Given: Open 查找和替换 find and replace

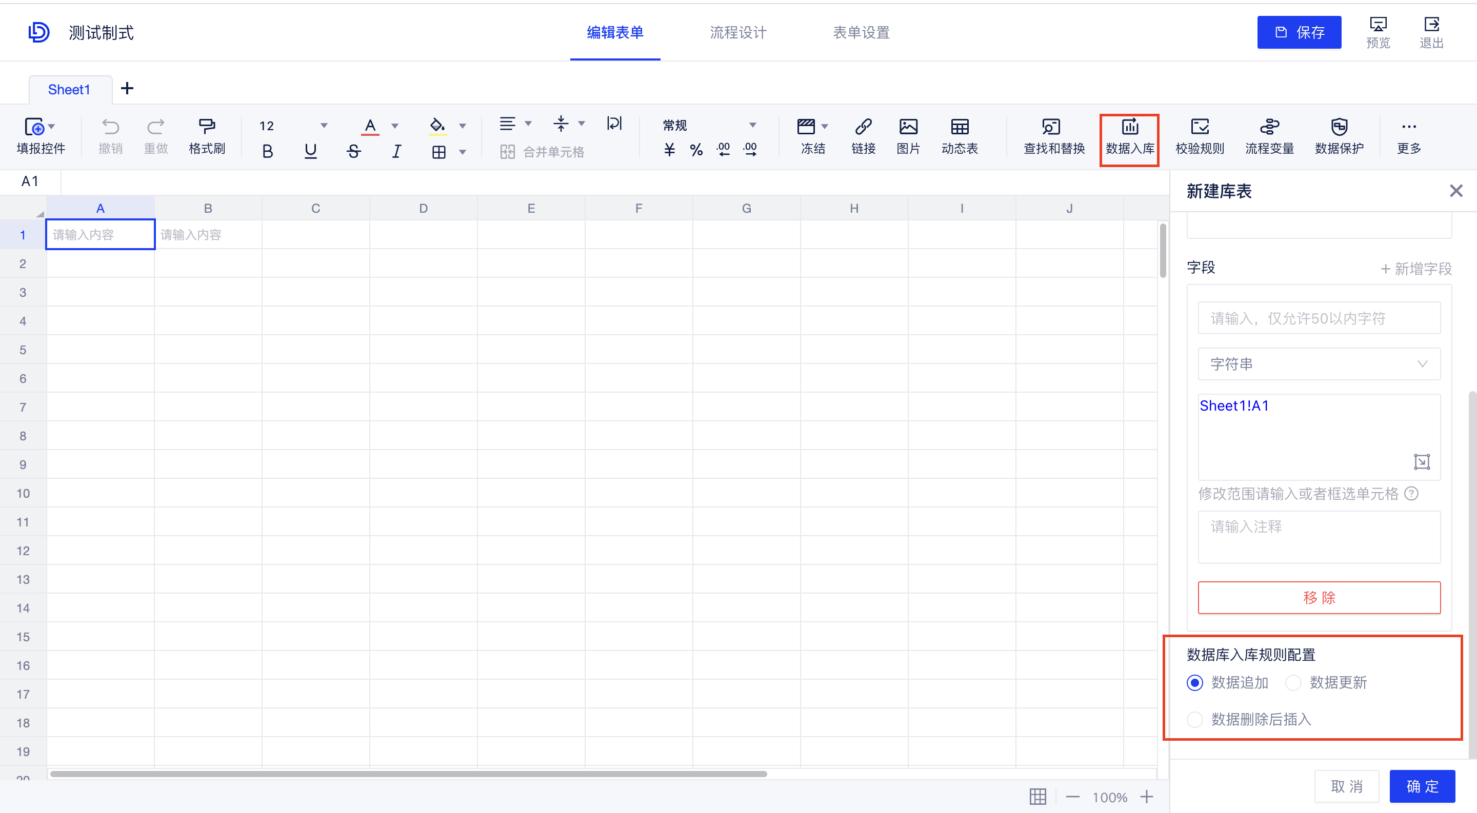Looking at the screenshot, I should [x=1054, y=136].
